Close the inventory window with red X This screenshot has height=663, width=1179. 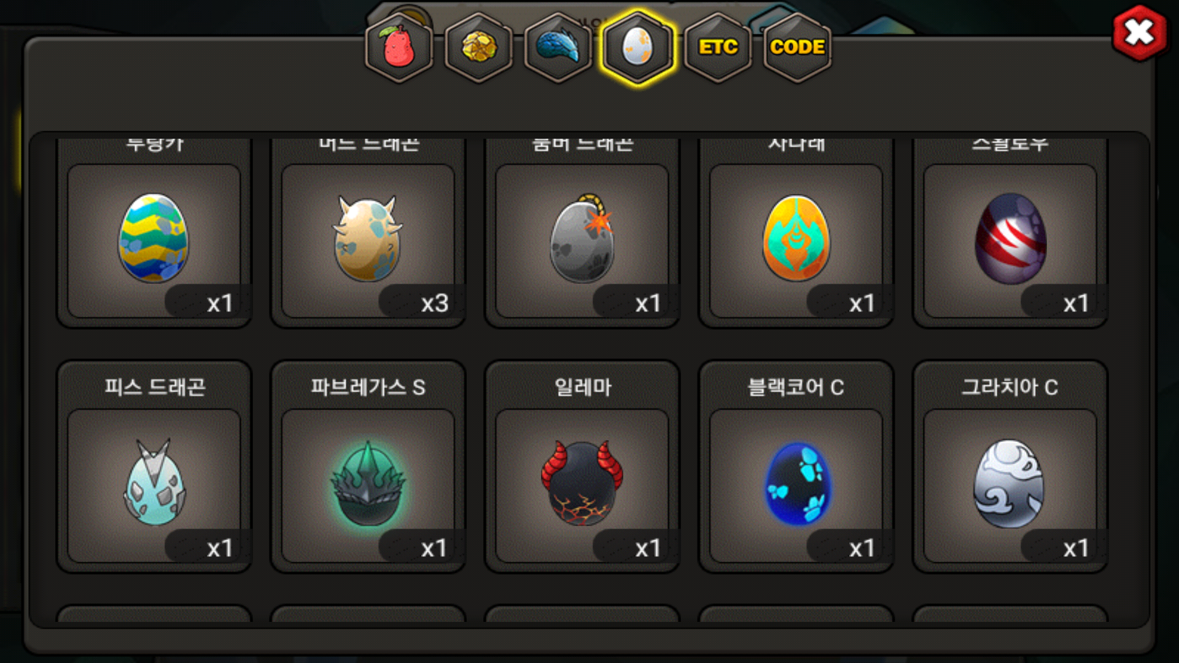click(x=1140, y=33)
